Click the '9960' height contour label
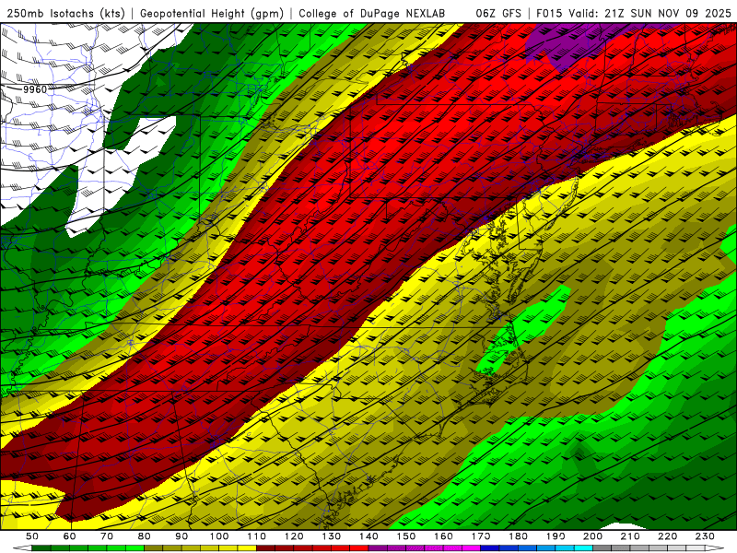737x553 pixels. click(35, 89)
